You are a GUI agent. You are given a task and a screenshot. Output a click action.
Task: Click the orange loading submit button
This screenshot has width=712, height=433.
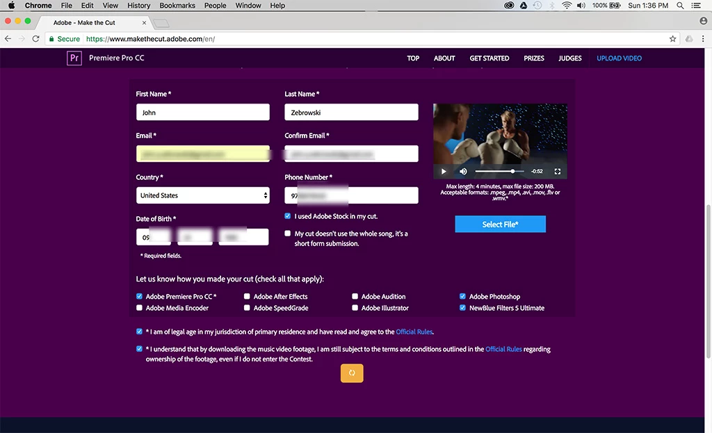tap(352, 373)
